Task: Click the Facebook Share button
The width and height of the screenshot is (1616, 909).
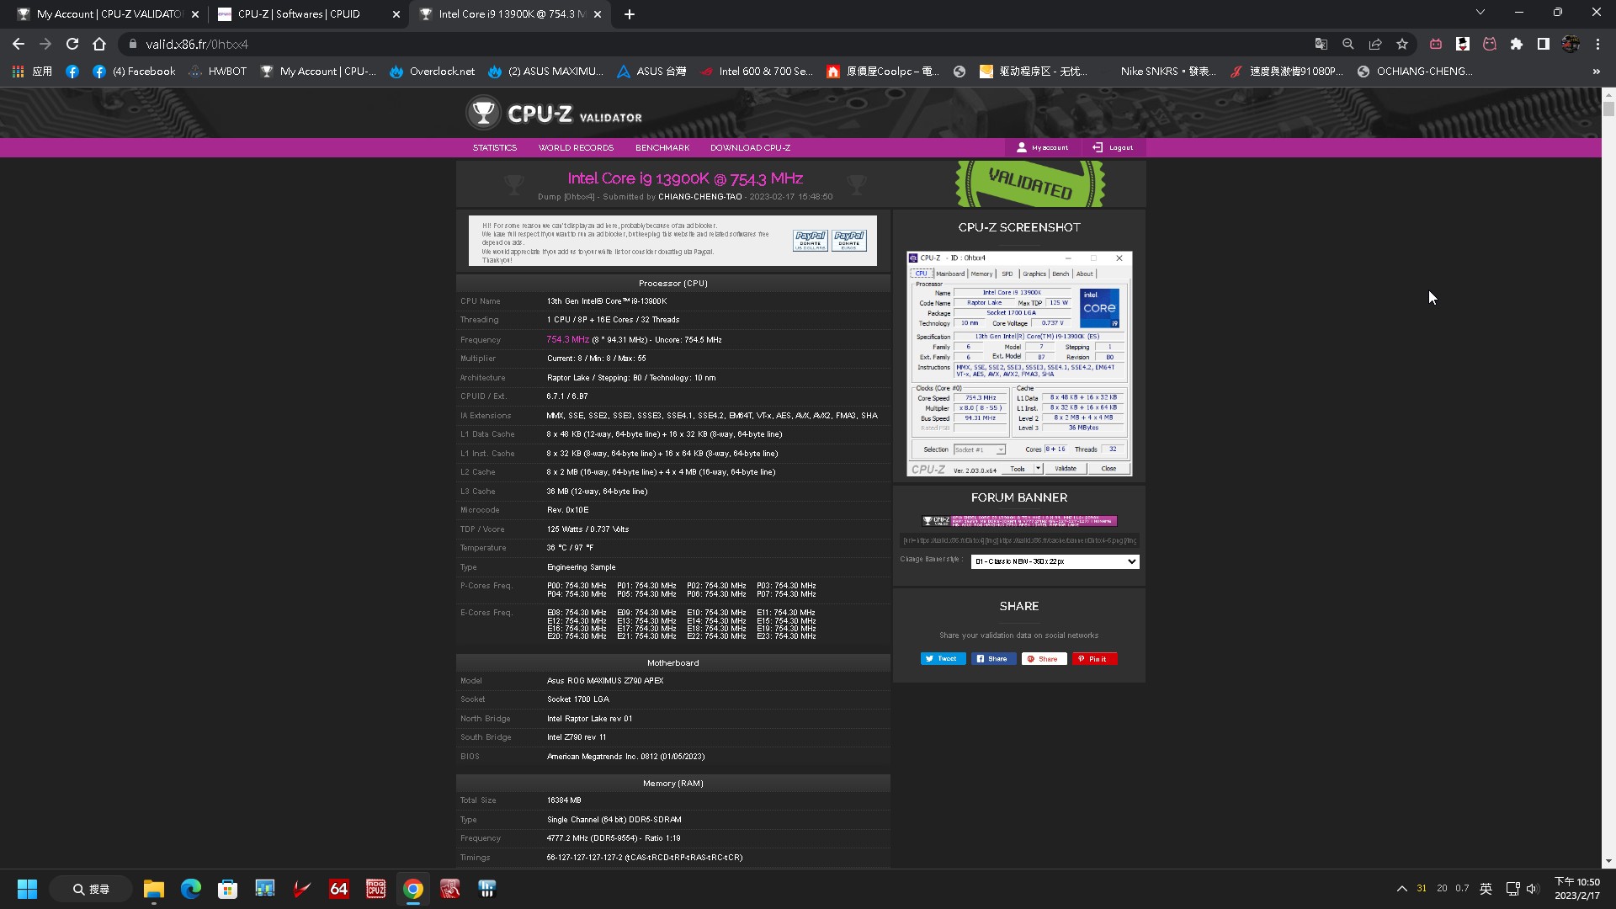Action: [993, 659]
